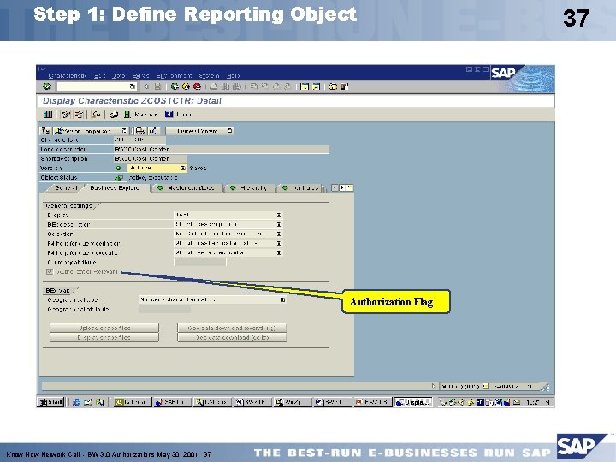Open the BEx description dropdown
616x462 pixels.
point(279,224)
